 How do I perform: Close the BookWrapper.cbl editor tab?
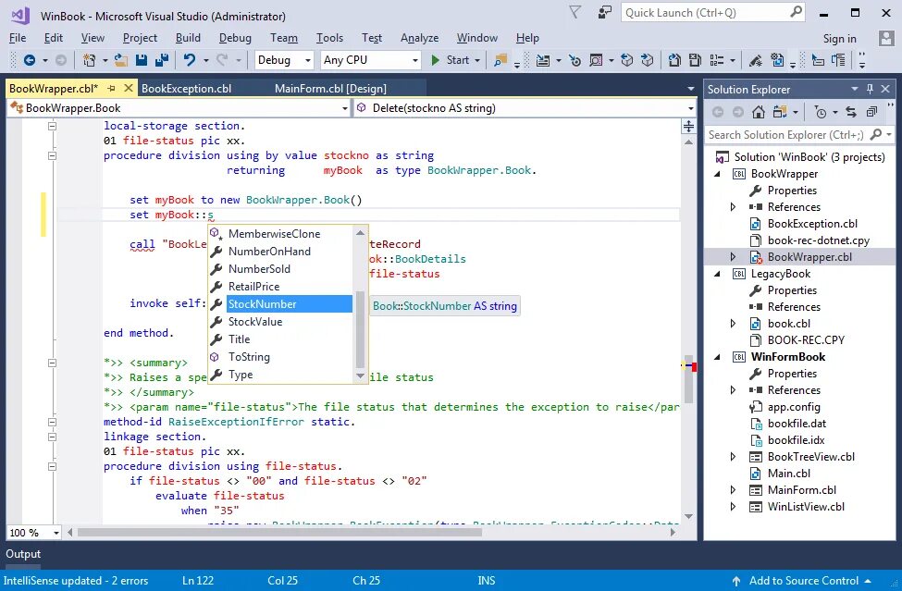[x=129, y=88]
